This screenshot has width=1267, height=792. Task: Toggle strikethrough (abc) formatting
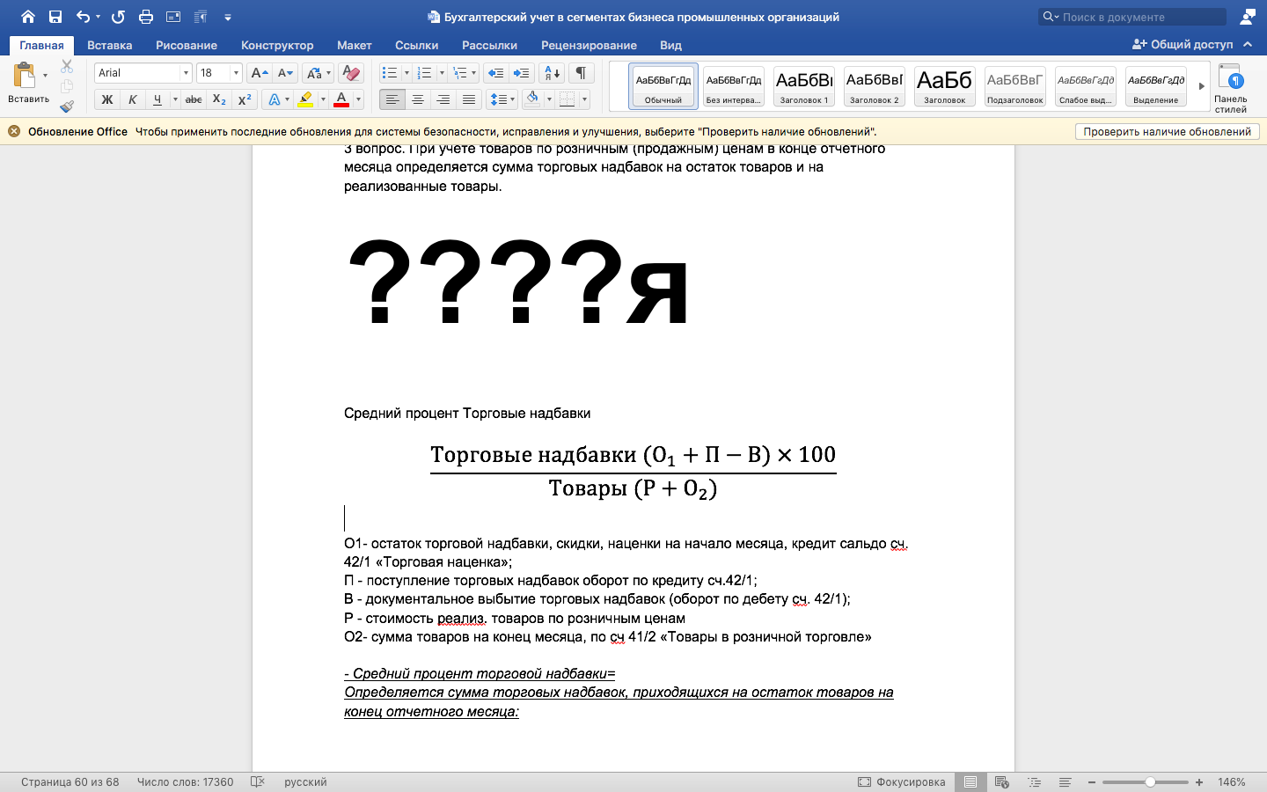194,99
